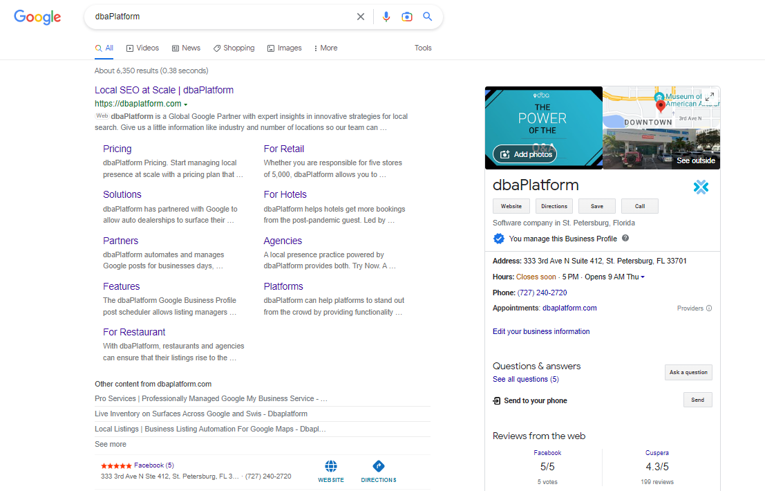Open the dbaplatform.com appointments link
The image size is (765, 491).
point(569,308)
